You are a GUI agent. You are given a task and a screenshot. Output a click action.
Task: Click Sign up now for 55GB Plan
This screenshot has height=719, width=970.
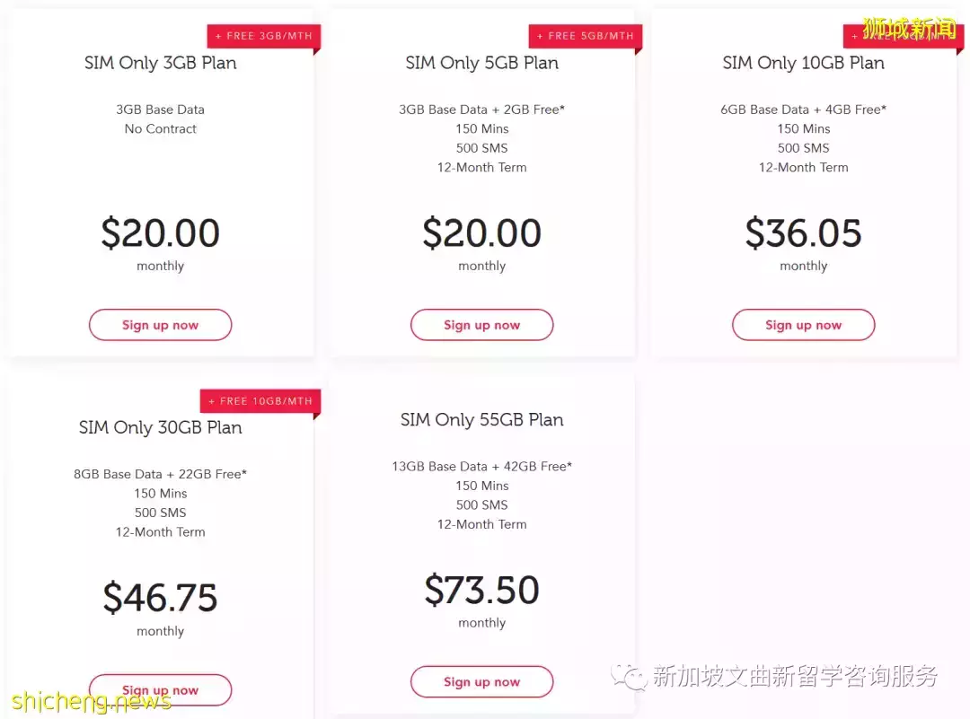pos(482,682)
